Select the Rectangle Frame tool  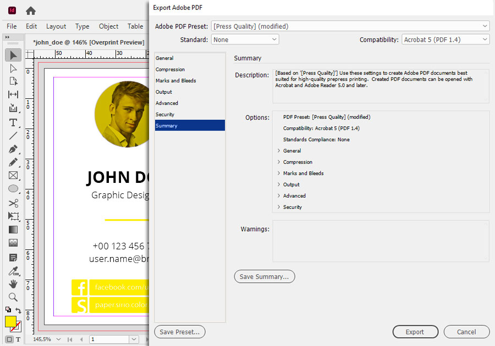pyautogui.click(x=13, y=175)
